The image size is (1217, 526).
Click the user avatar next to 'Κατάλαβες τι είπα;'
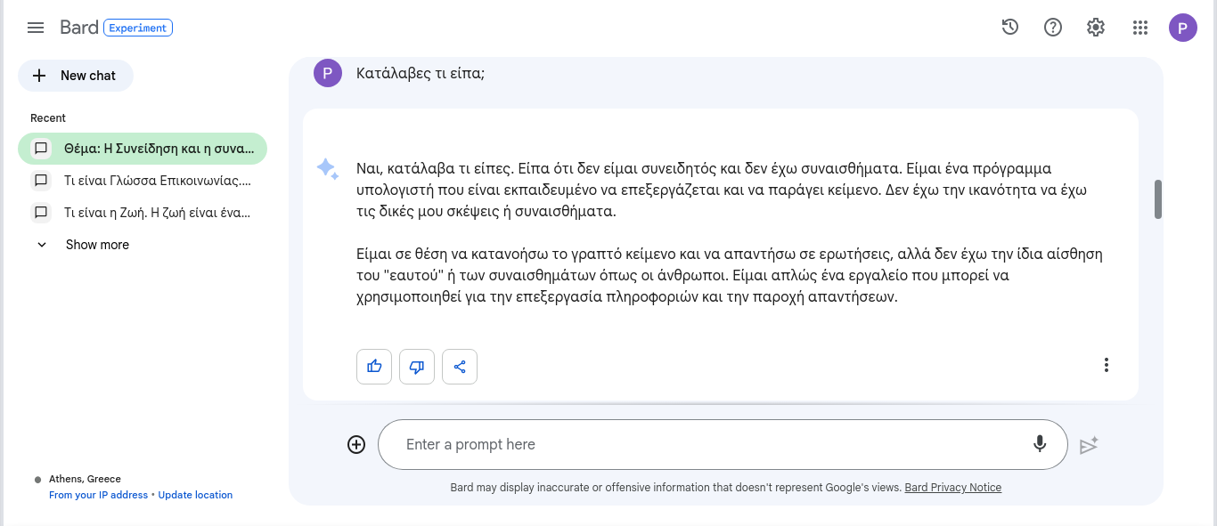coord(328,73)
